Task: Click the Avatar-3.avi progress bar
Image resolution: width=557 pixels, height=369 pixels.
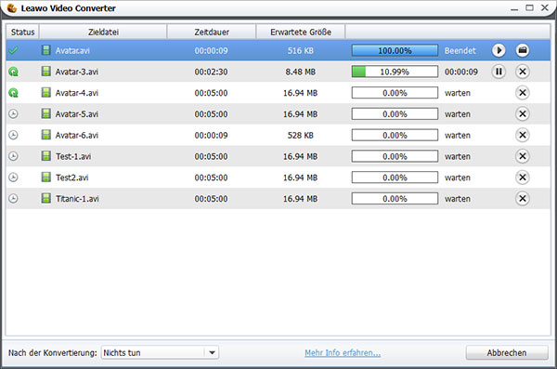Action: 395,72
